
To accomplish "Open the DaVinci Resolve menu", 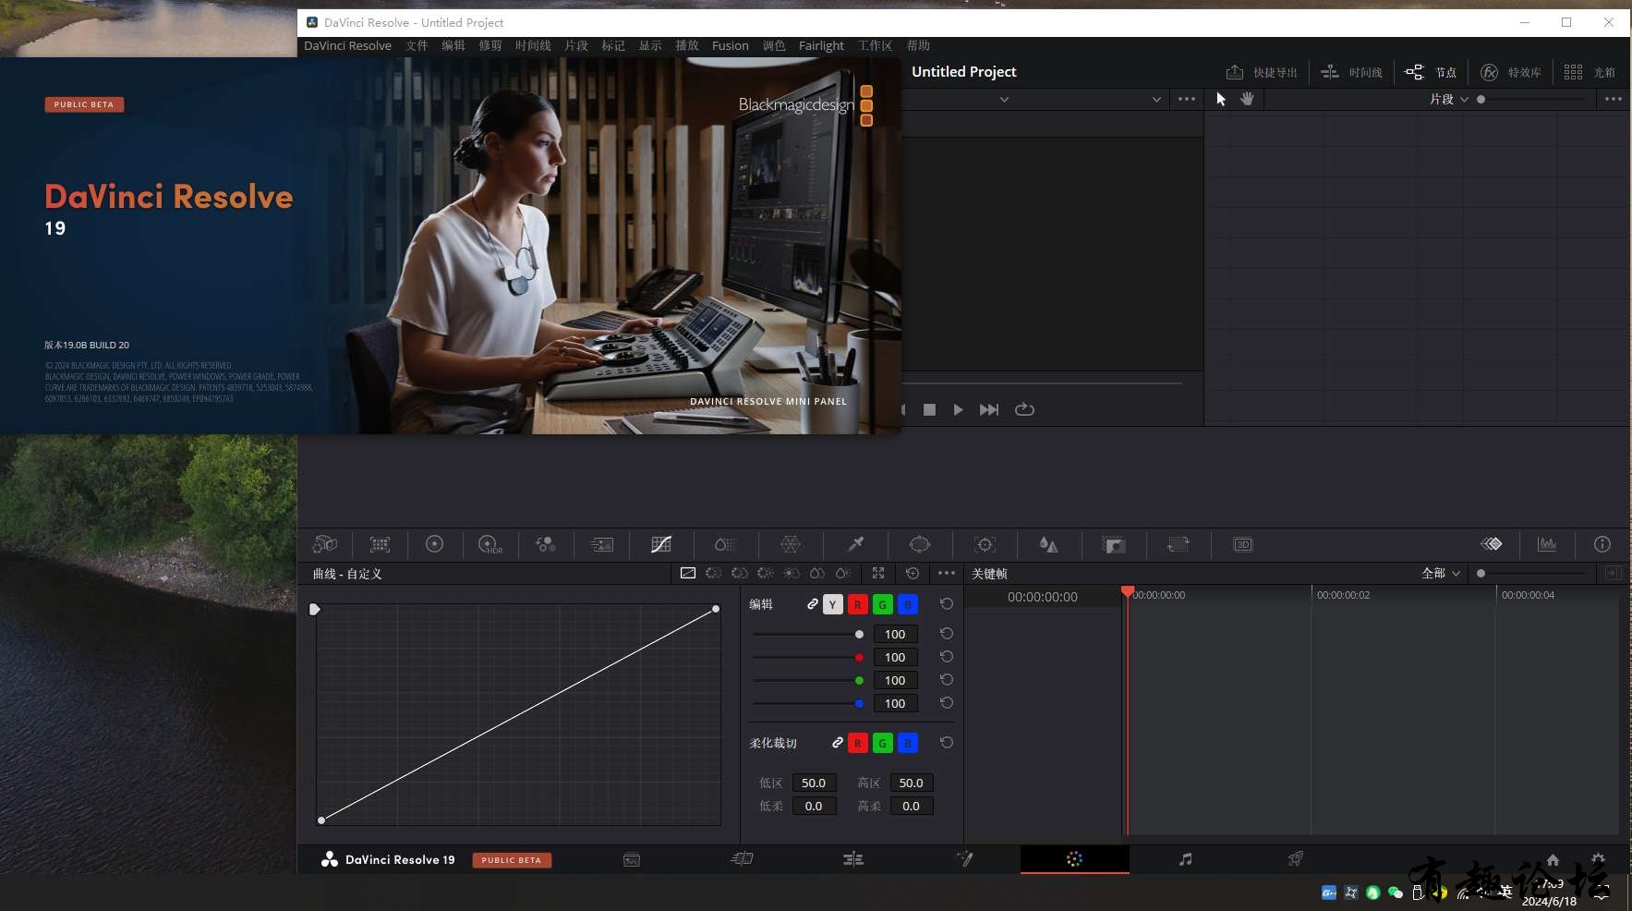I will pos(347,45).
